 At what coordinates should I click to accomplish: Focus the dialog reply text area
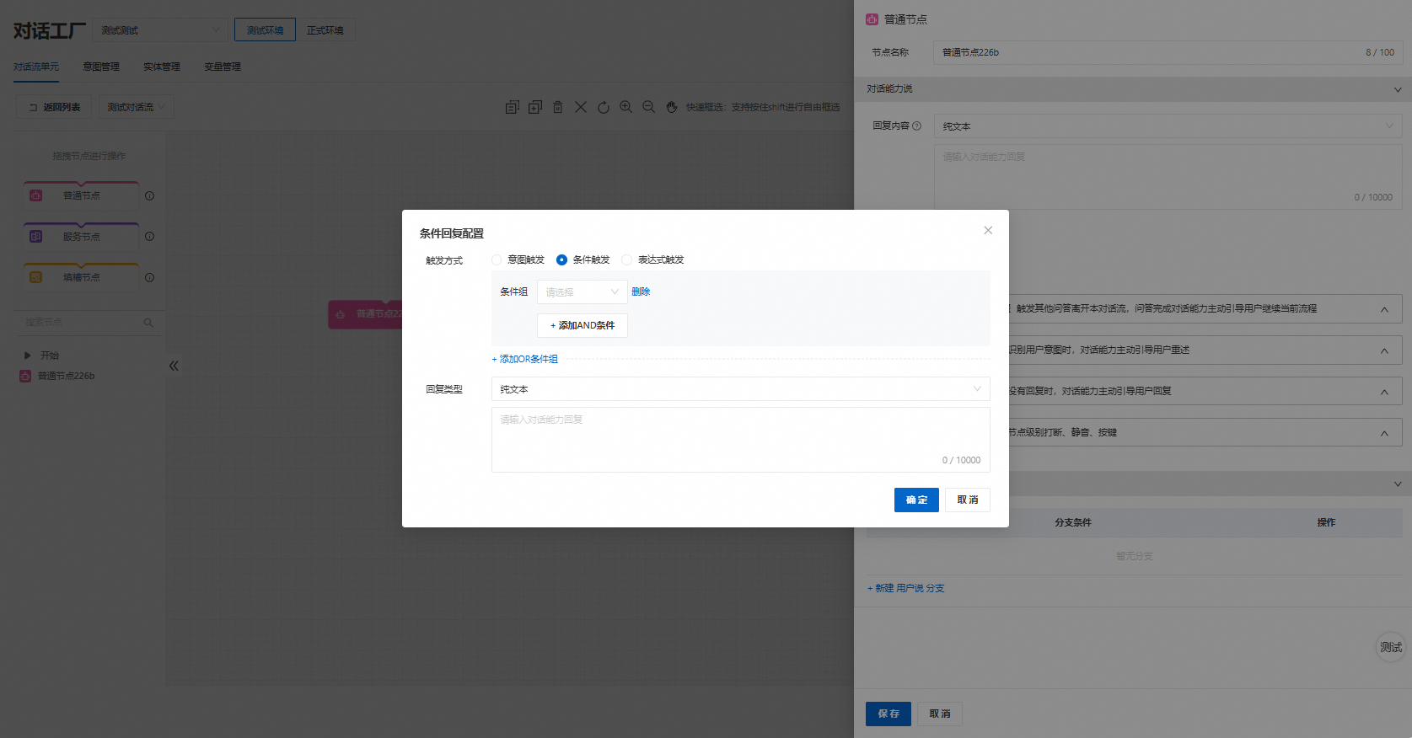(x=741, y=440)
